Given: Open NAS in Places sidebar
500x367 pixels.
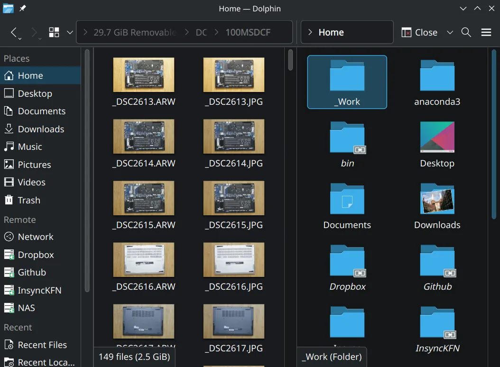Looking at the screenshot, I should click(x=40, y=308).
